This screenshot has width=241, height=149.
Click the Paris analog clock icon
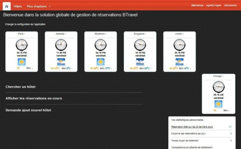pos(22,45)
